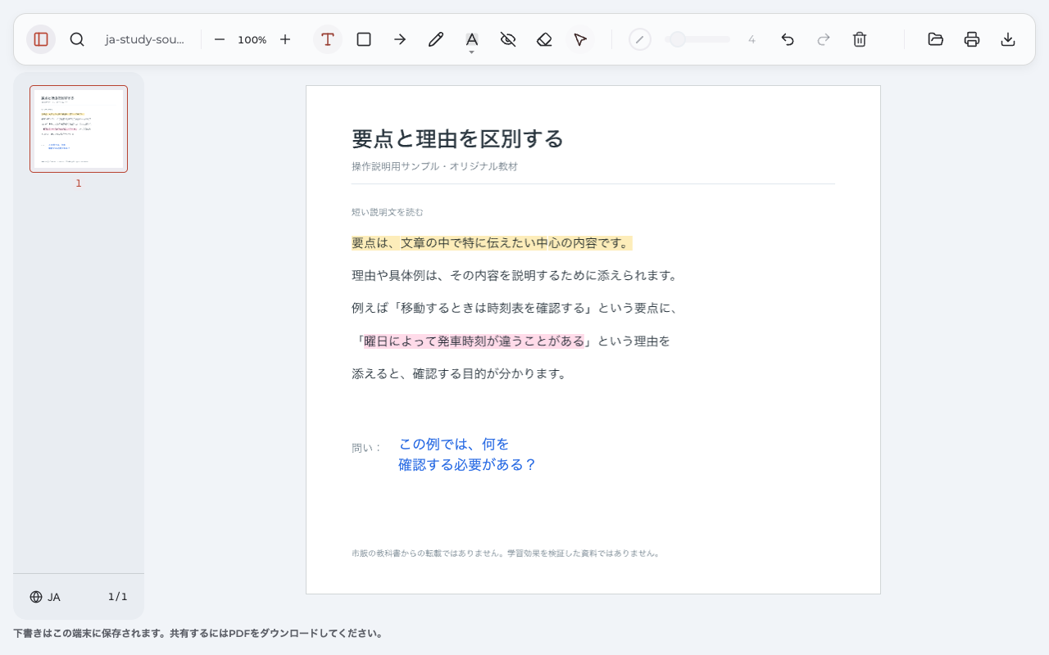The image size is (1049, 655).
Task: Click the heading 短い説明文を読む
Action: (x=388, y=212)
